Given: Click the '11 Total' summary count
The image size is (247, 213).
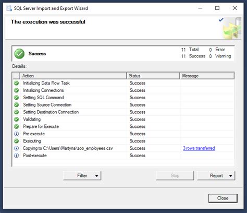Looking at the screenshot, I should click(x=190, y=50).
